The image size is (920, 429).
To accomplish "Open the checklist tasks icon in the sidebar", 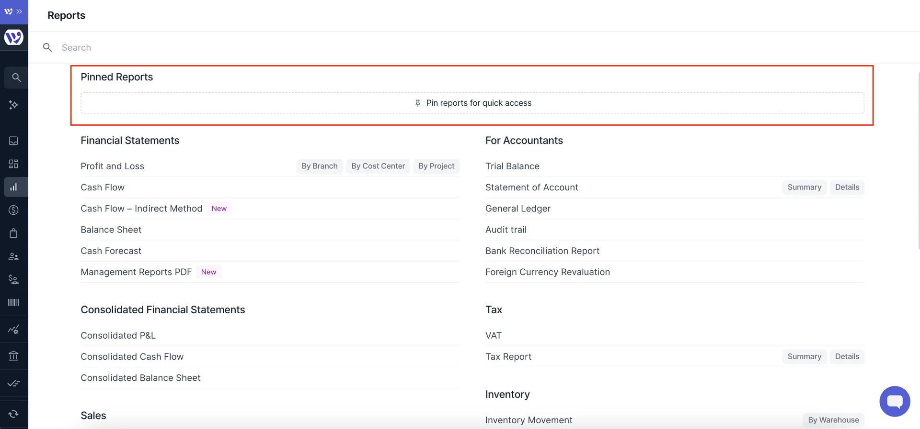I will [13, 383].
